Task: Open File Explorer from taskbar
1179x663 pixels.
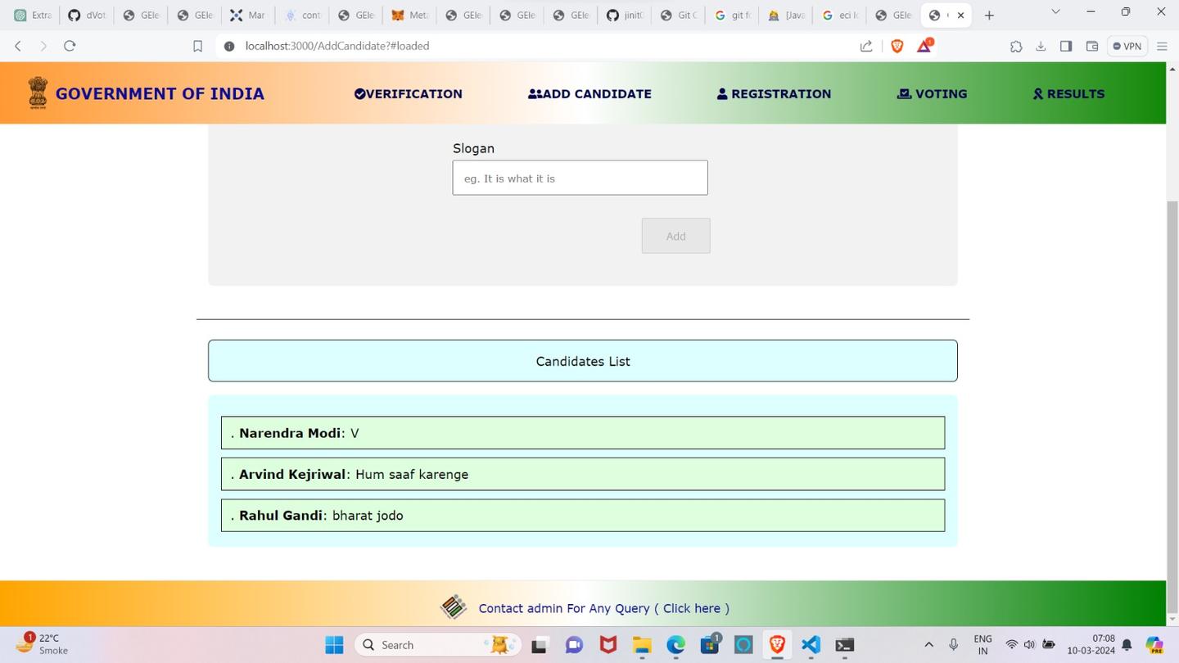Action: [641, 645]
